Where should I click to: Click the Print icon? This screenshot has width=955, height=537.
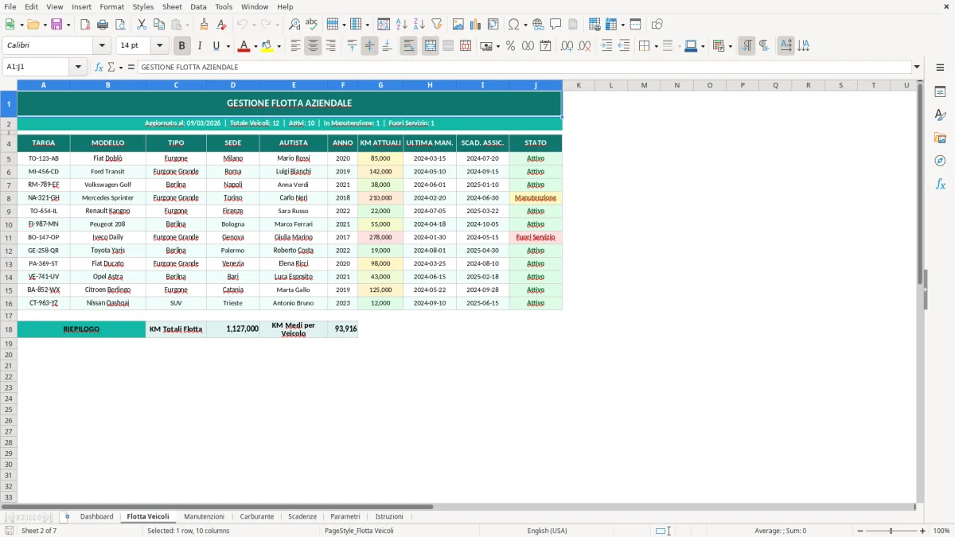coord(103,25)
